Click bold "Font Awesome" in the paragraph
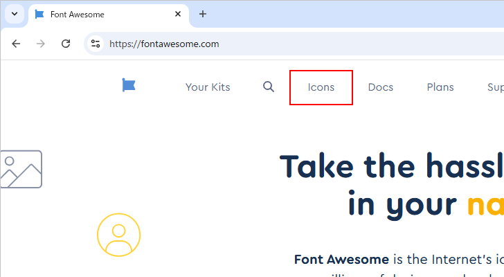Image resolution: width=504 pixels, height=277 pixels. 342,260
